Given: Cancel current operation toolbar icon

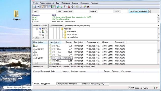Looking at the screenshot, I should click(65, 7).
